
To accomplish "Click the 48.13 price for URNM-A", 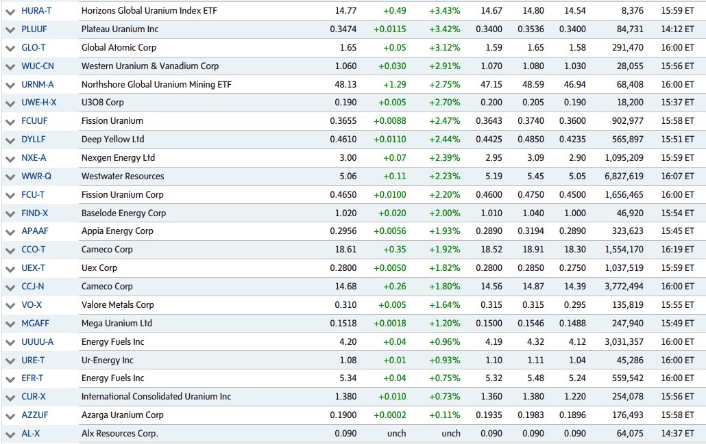I will [345, 84].
